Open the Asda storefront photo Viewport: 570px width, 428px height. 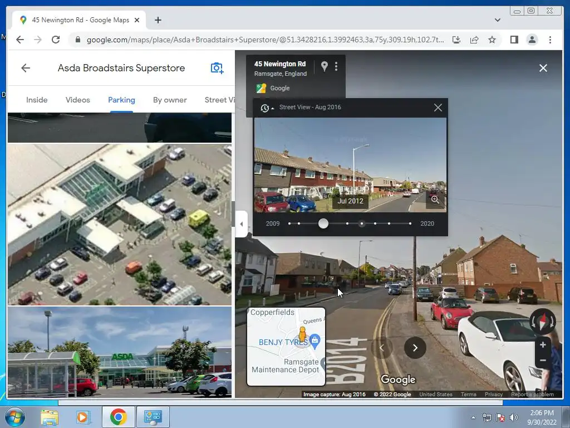[x=120, y=352]
